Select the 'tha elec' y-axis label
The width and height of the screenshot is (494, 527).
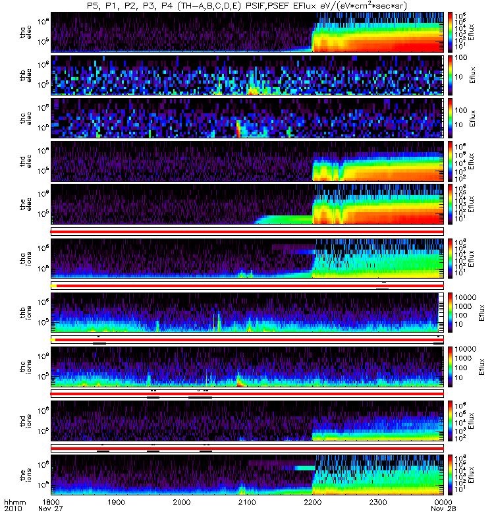(26, 32)
